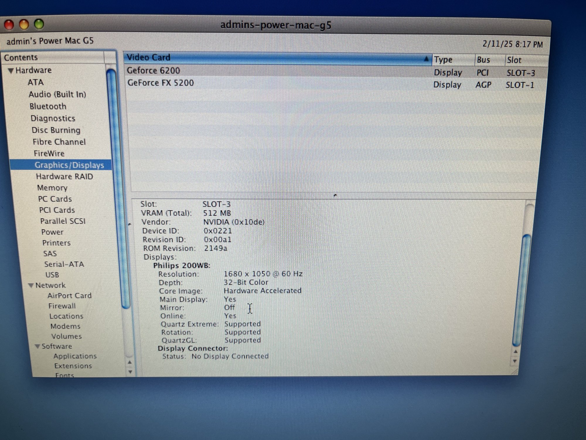Select Modems under Network
The image size is (586, 440).
65,326
